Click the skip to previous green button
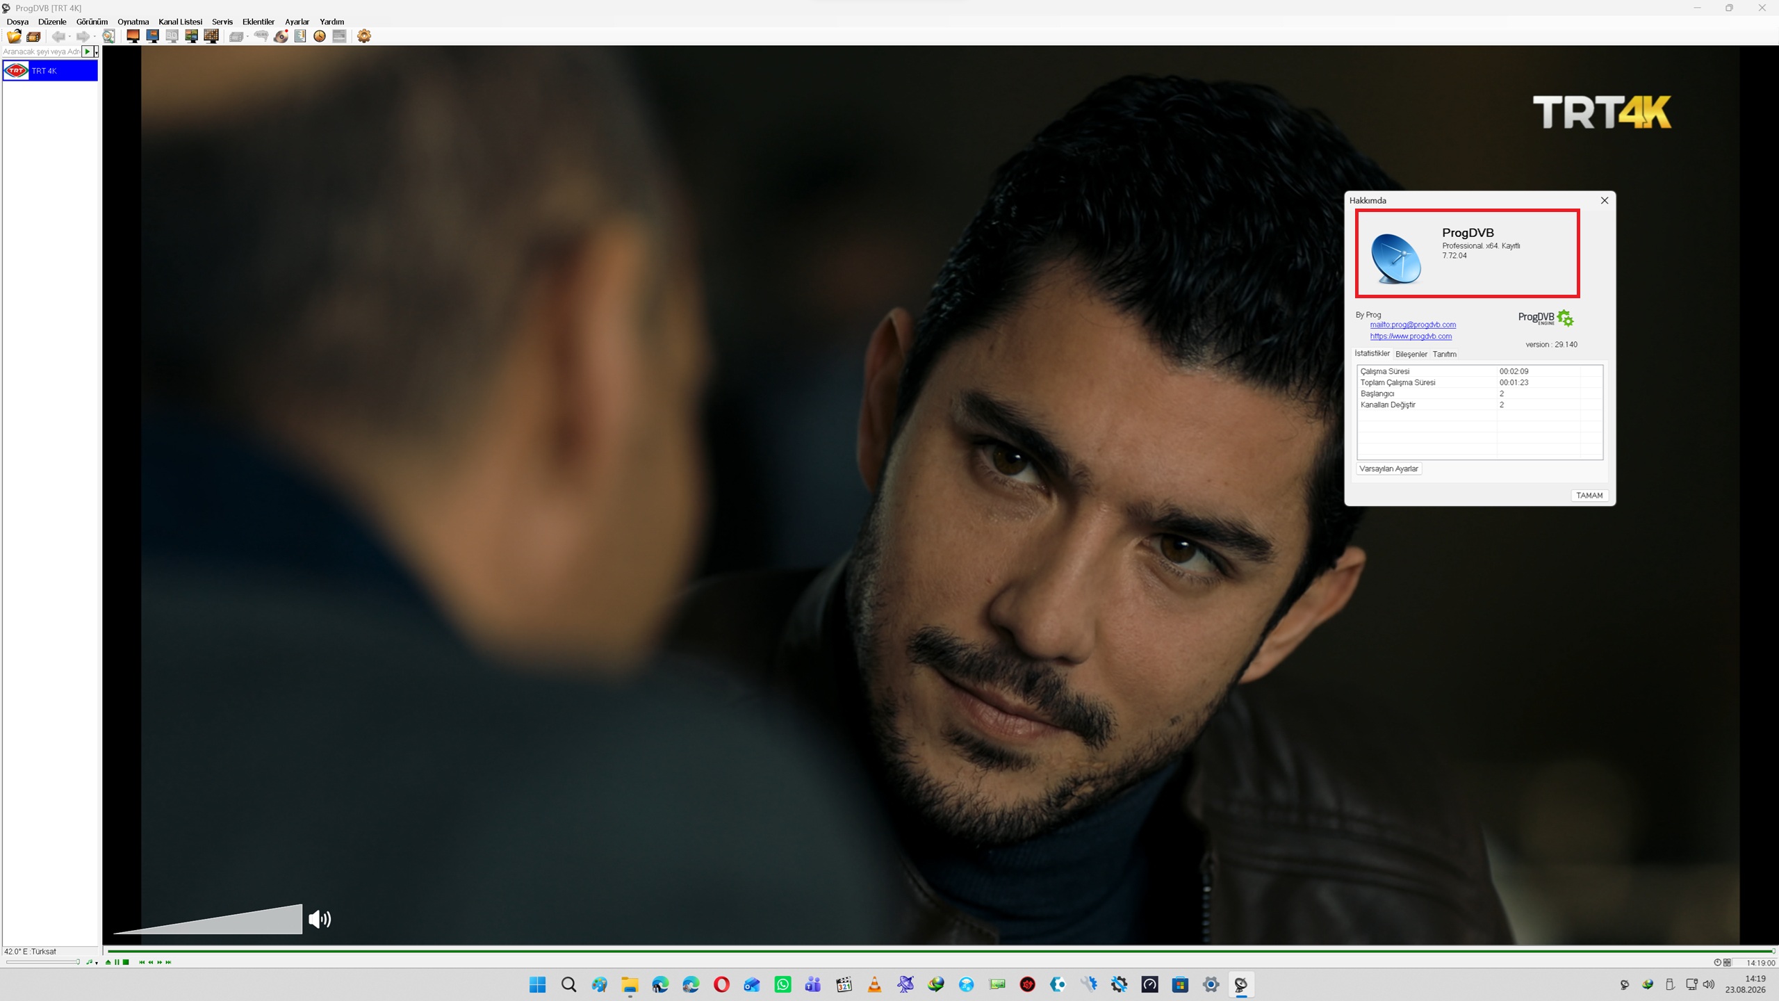 coord(142,962)
